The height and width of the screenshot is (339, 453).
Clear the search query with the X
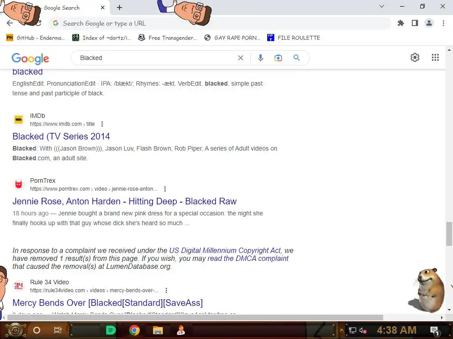pos(240,58)
